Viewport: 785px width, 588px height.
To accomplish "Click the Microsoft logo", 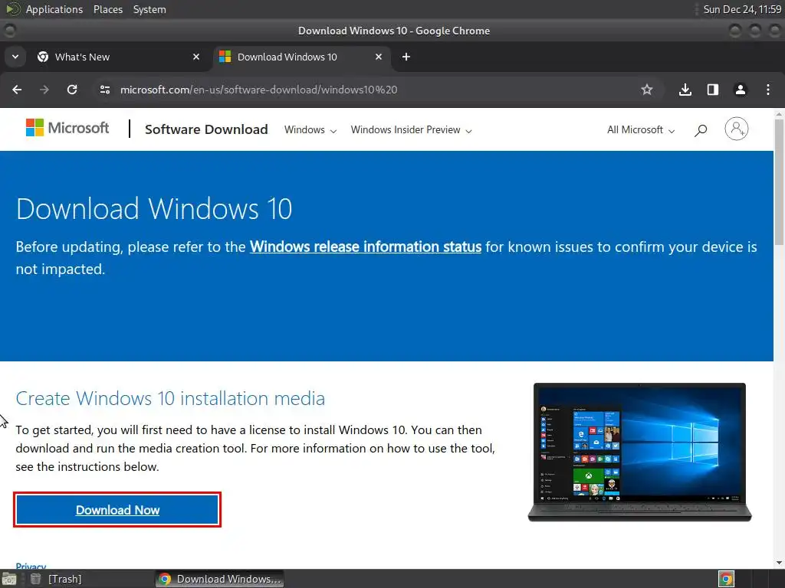I will click(x=67, y=128).
